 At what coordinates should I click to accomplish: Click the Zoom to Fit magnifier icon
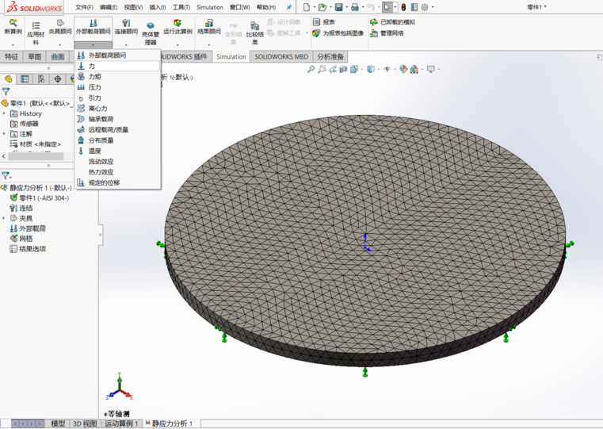point(311,69)
